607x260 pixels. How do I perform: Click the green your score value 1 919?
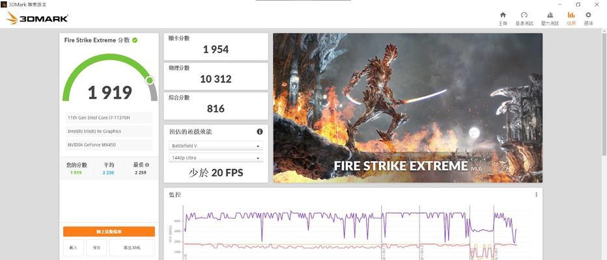(x=76, y=173)
